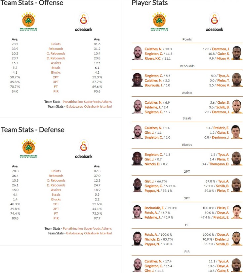Select the left player photo in FT section
This screenshot has height=273, width=243.
pos(137,239)
